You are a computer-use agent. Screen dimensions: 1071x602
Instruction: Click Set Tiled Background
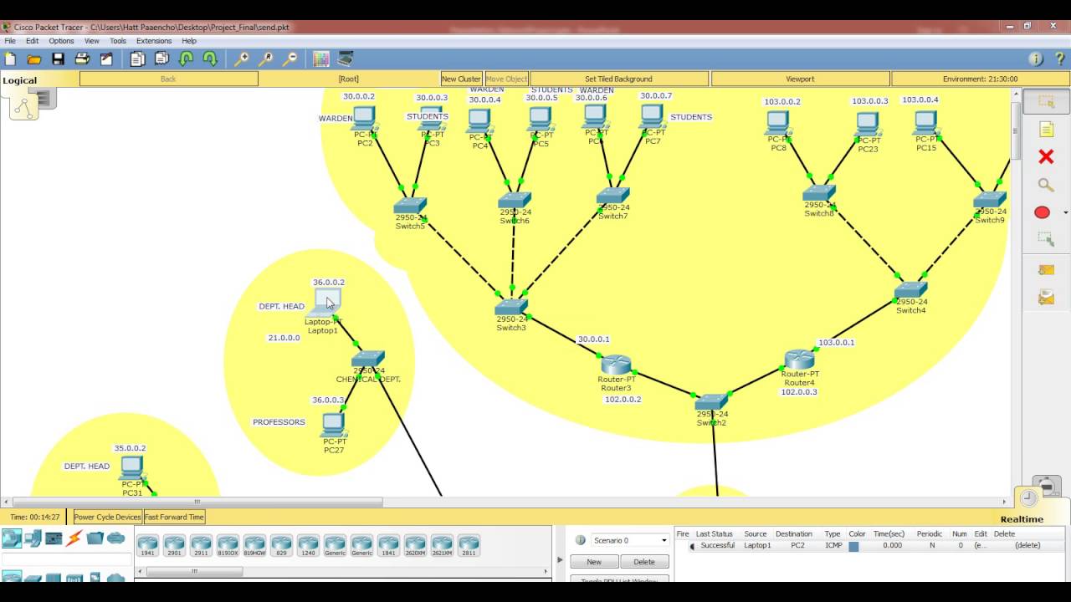click(x=618, y=79)
